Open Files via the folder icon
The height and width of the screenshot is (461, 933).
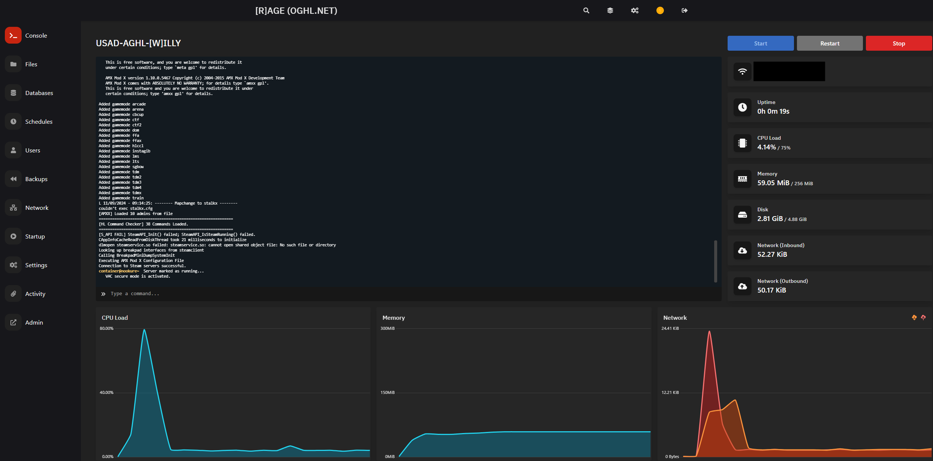click(13, 64)
